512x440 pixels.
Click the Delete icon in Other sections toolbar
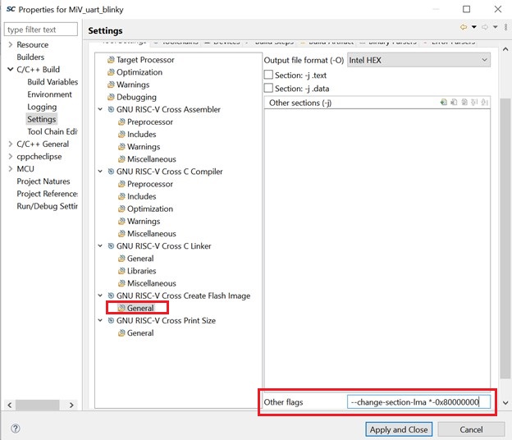(x=454, y=103)
